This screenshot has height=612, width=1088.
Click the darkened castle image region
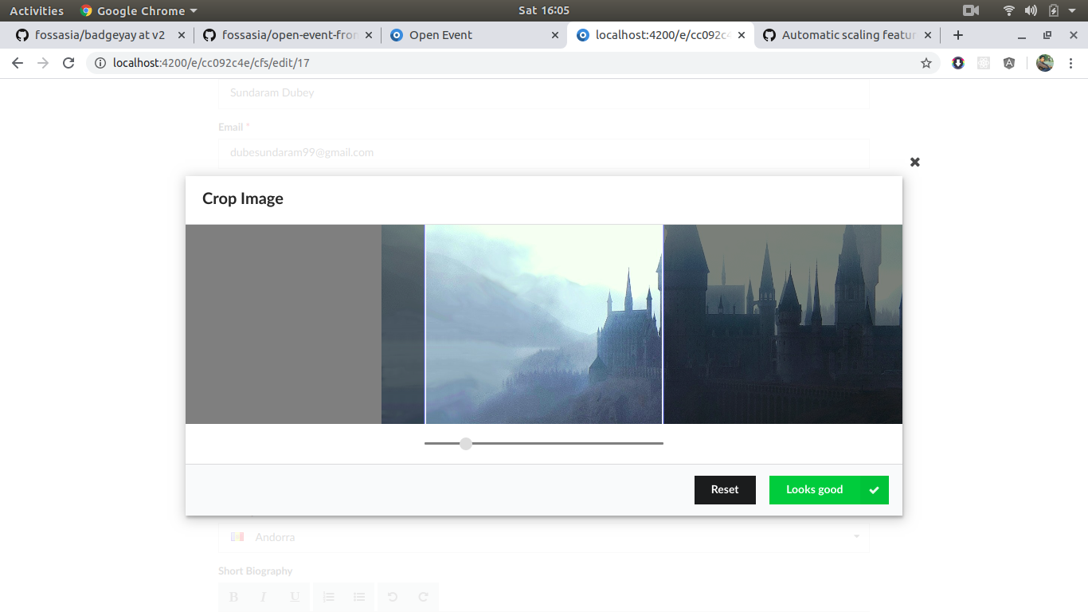click(x=783, y=324)
